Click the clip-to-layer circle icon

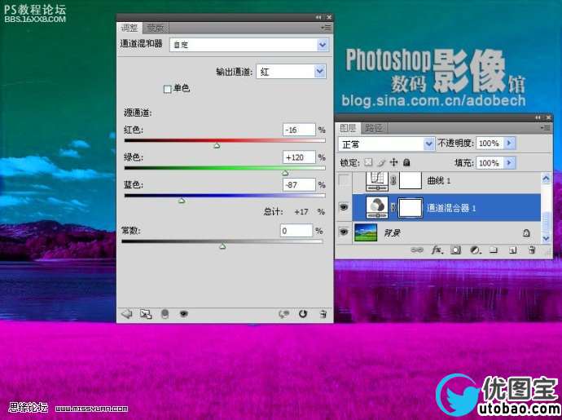tap(165, 314)
